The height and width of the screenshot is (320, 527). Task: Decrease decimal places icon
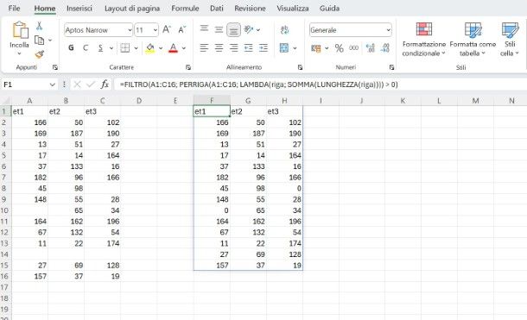(384, 48)
